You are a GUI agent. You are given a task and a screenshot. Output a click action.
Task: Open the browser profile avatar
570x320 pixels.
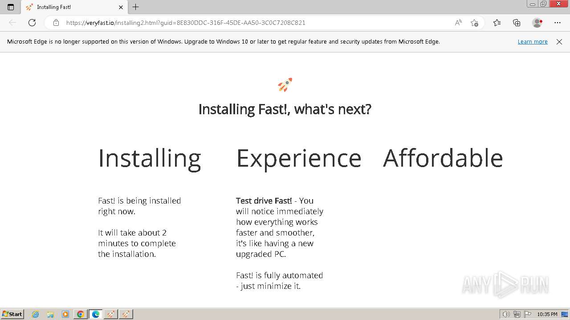pyautogui.click(x=537, y=23)
